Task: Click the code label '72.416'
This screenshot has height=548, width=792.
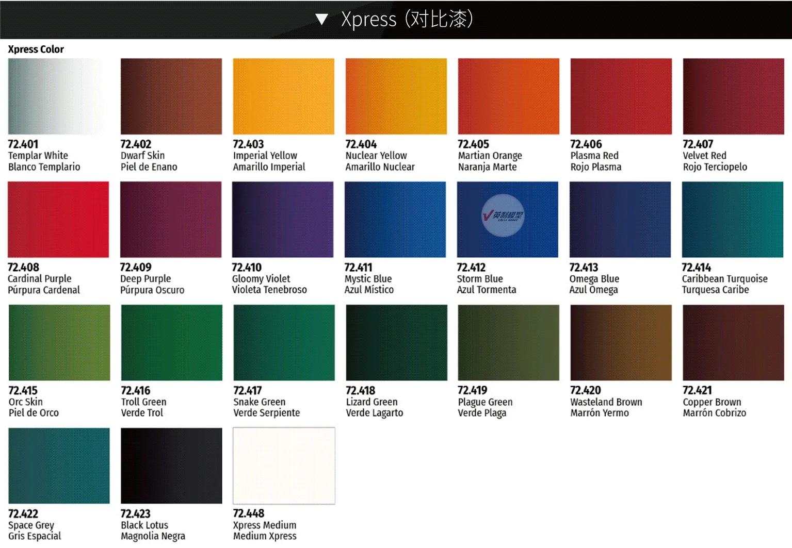Action: [x=136, y=391]
